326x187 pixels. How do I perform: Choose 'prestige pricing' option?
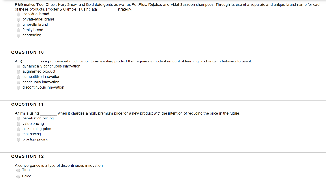[x=18, y=140]
